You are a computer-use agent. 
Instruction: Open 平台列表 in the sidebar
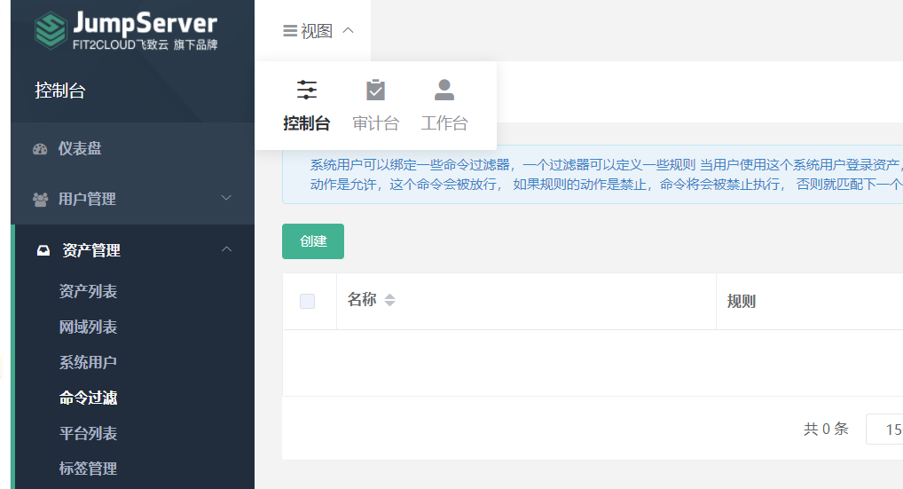click(x=88, y=433)
